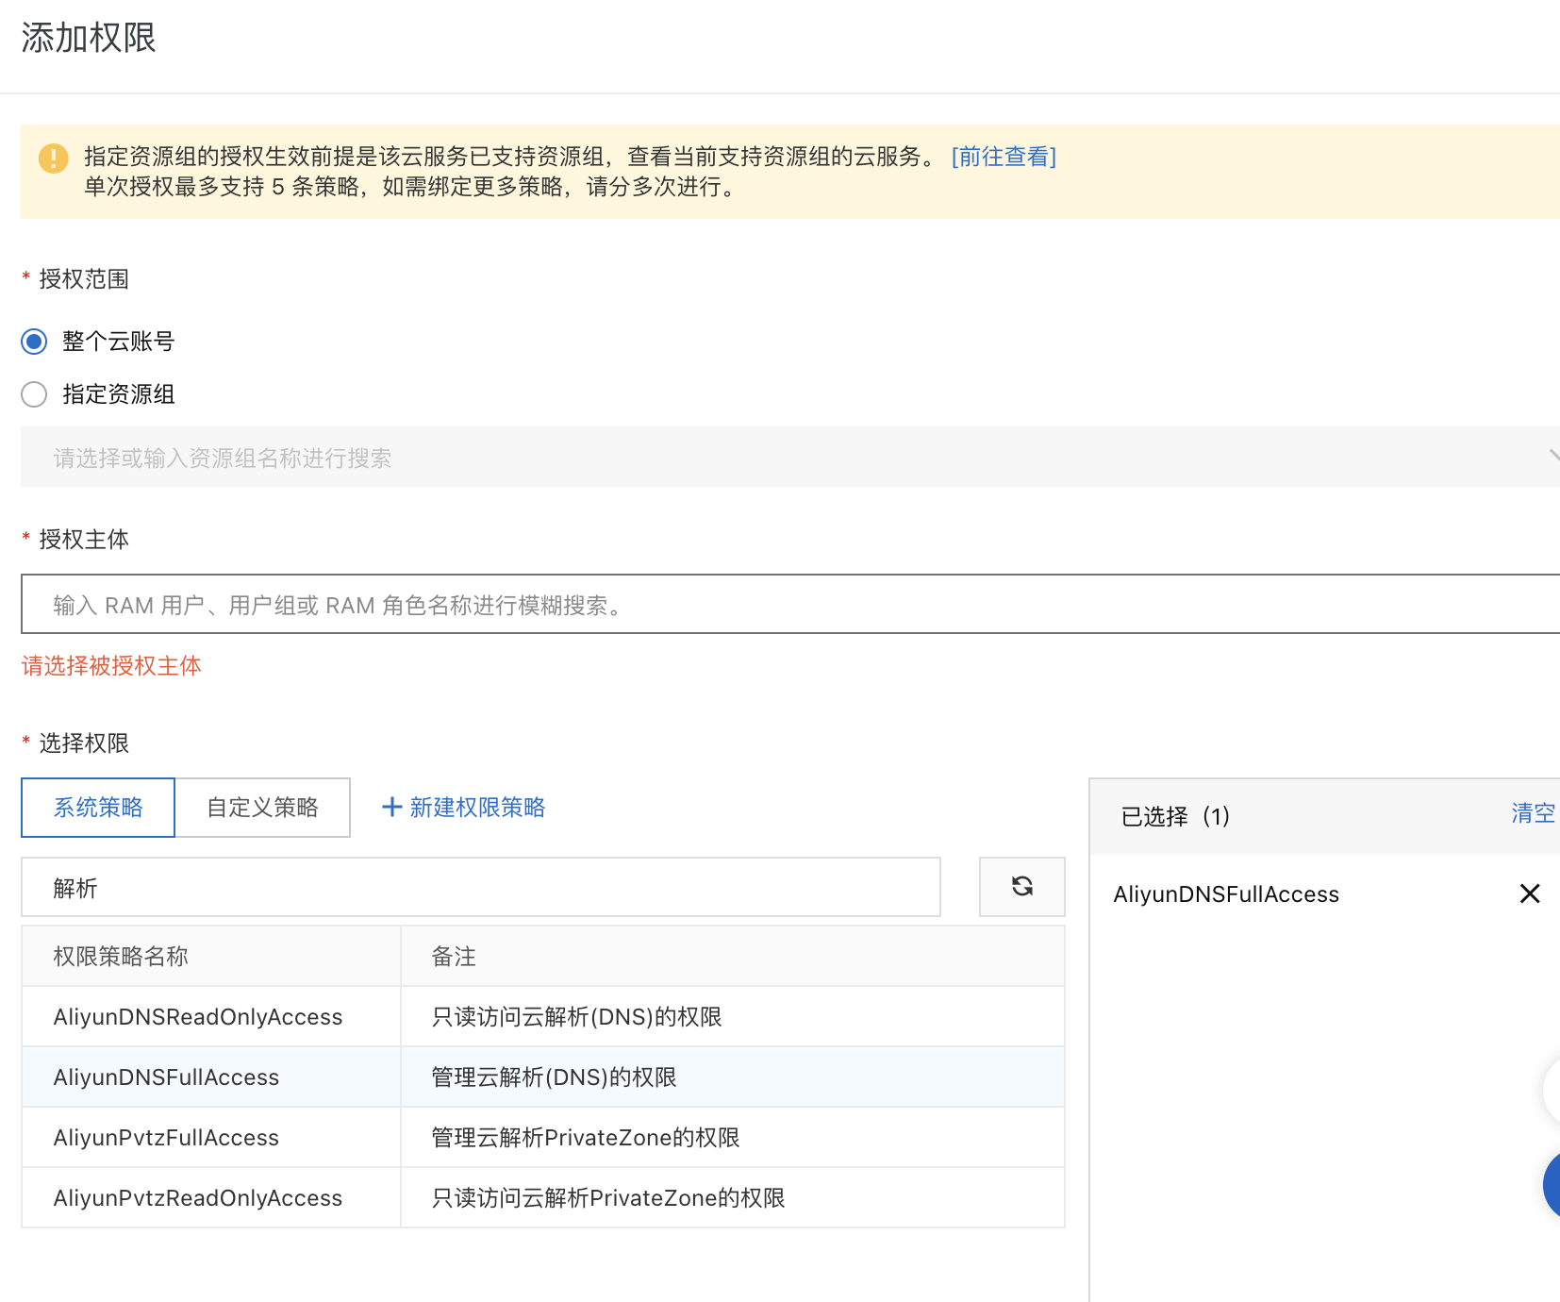Click the 选择权限 field label
The height and width of the screenshot is (1302, 1560).
83,743
